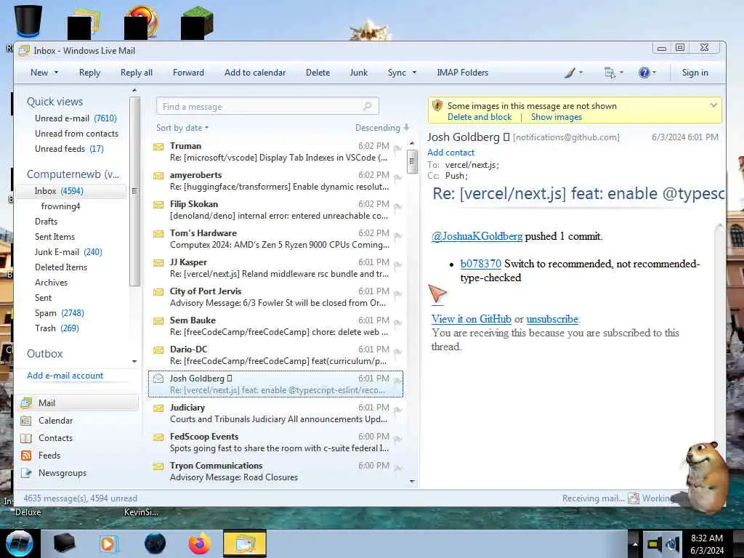Click the Working status icon in status bar

(x=633, y=498)
